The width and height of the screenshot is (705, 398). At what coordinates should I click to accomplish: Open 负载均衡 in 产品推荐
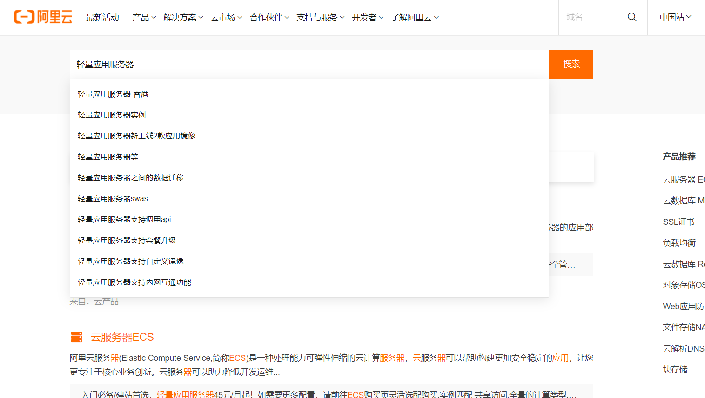[679, 243]
